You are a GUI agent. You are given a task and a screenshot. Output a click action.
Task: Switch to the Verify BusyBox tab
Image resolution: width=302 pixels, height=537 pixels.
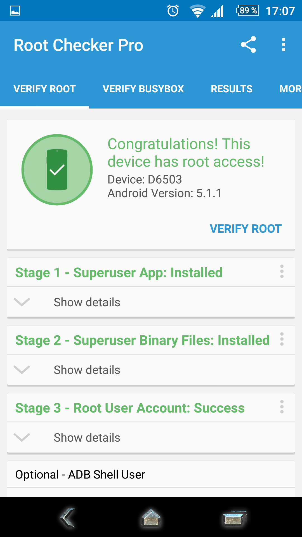143,89
